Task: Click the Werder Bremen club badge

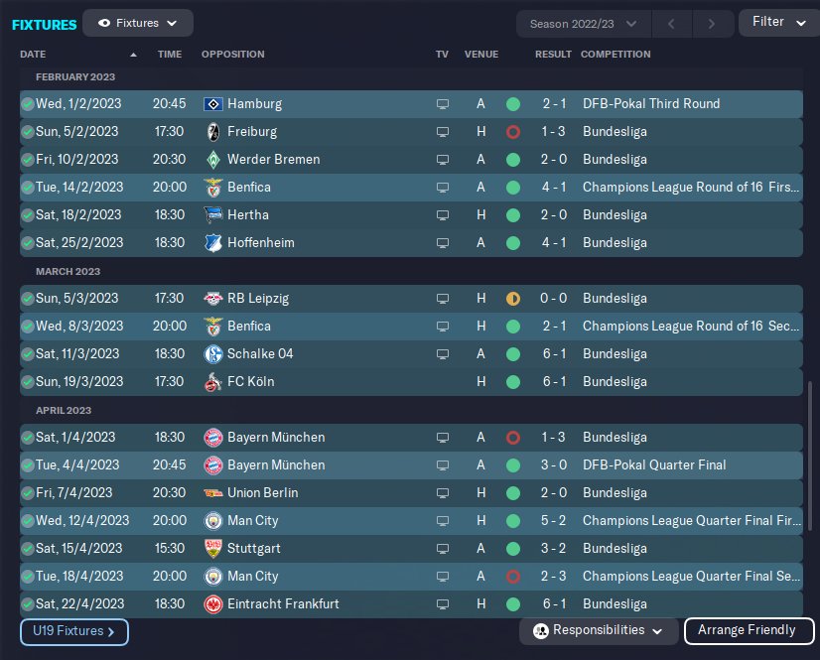Action: pos(212,159)
